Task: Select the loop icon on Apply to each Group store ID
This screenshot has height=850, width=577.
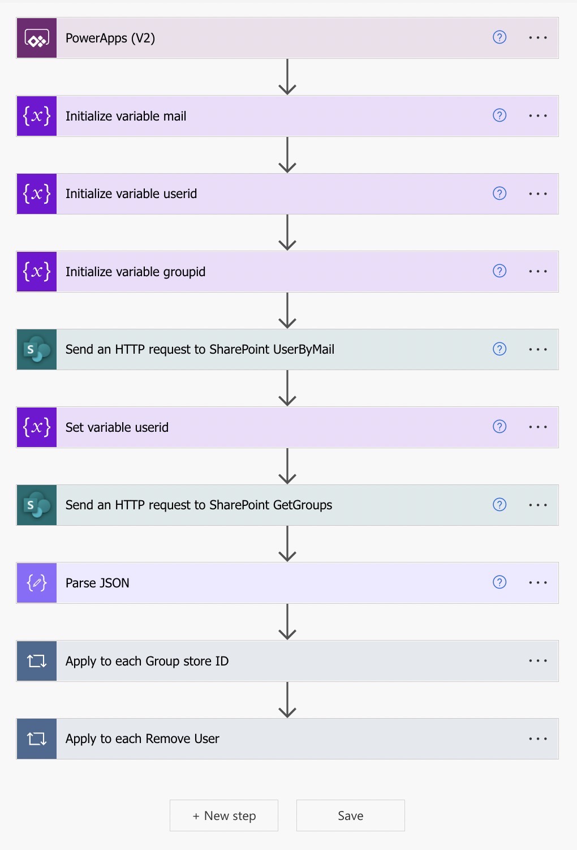Action: click(x=36, y=660)
